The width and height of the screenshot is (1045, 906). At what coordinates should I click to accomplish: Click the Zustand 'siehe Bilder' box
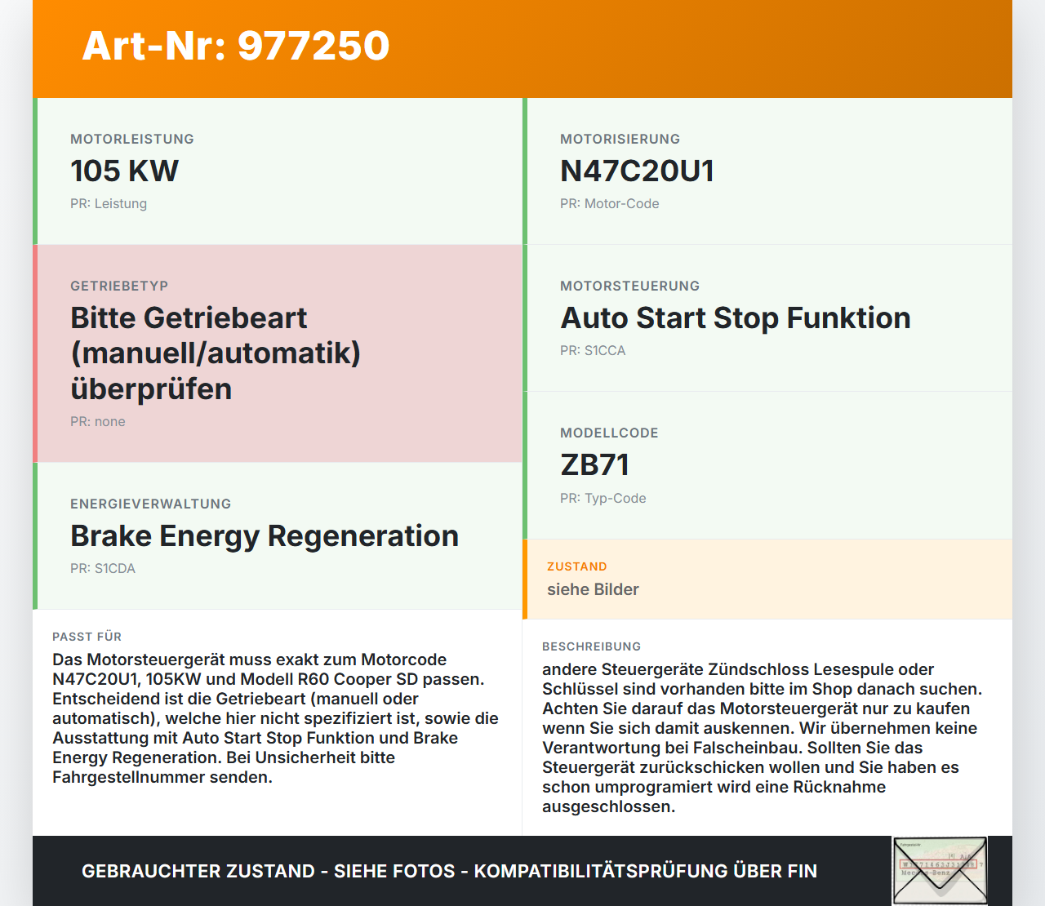coord(767,580)
